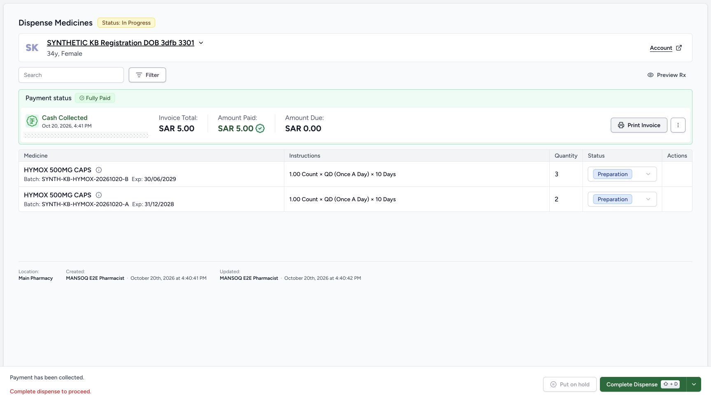The image size is (711, 402).
Task: Click the Print Invoice button
Action: (639, 125)
